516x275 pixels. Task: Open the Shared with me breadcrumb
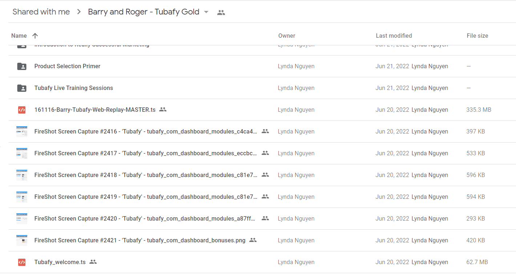(41, 12)
